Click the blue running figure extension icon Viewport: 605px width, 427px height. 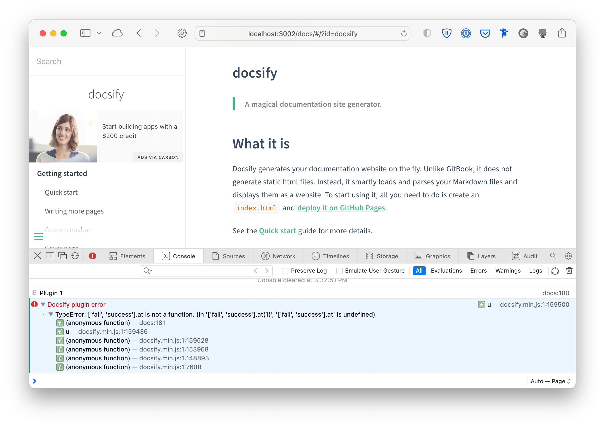504,33
